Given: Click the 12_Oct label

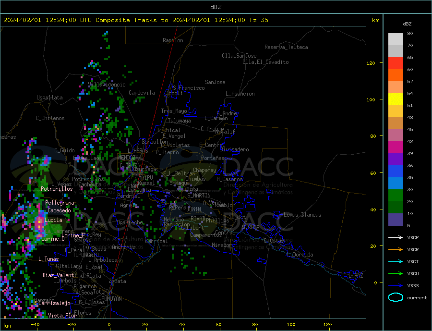Looking at the screenshot, I should (237, 217).
